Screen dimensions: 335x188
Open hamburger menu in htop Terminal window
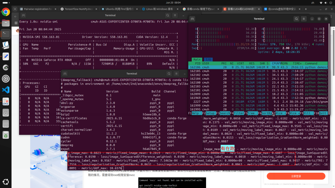tap(304, 19)
